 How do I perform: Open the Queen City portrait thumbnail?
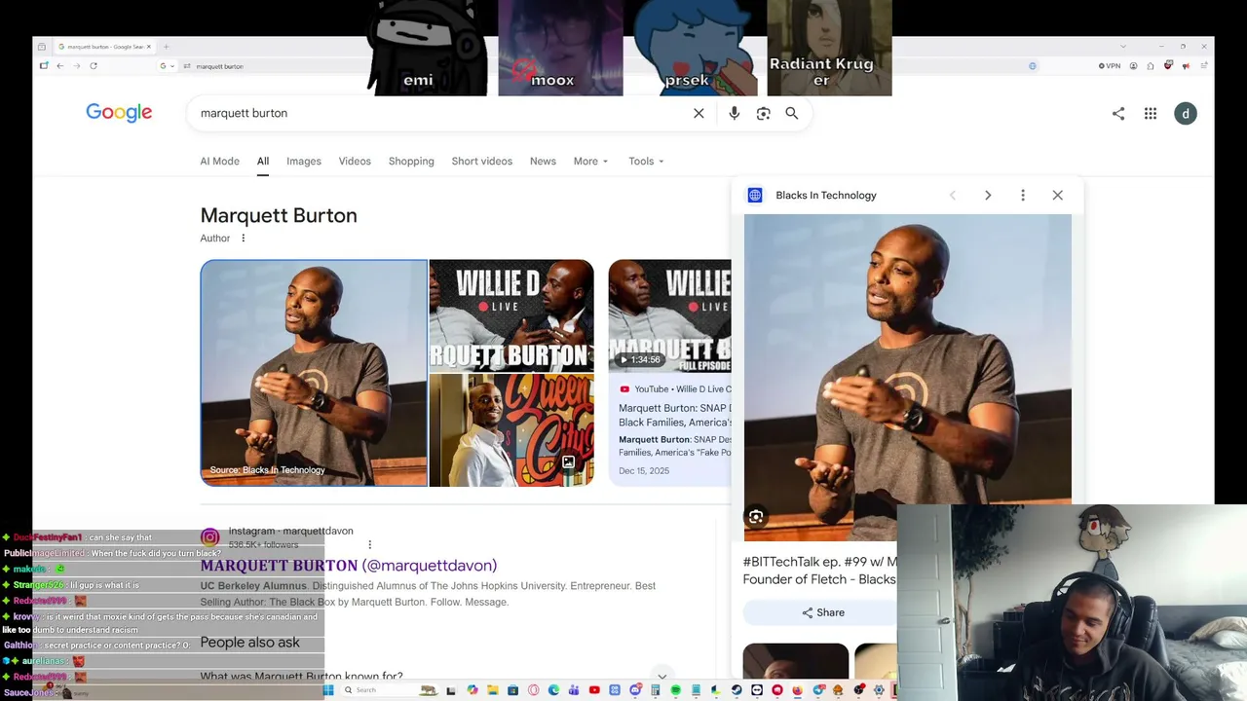coord(511,430)
